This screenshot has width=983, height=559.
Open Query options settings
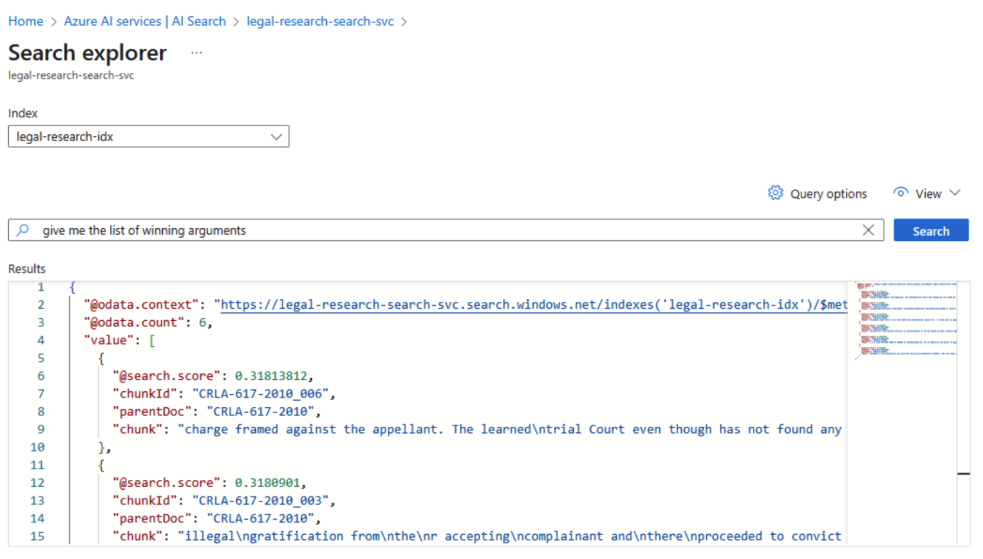(828, 194)
